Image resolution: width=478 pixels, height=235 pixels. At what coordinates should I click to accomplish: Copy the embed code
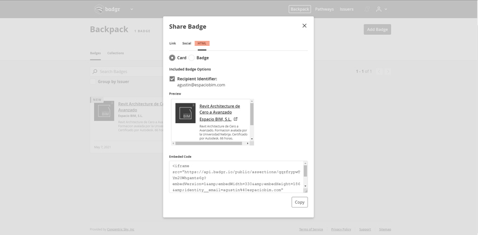pos(299,202)
